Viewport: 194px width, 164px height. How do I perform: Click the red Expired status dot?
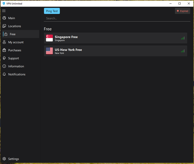pyautogui.click(x=178, y=11)
